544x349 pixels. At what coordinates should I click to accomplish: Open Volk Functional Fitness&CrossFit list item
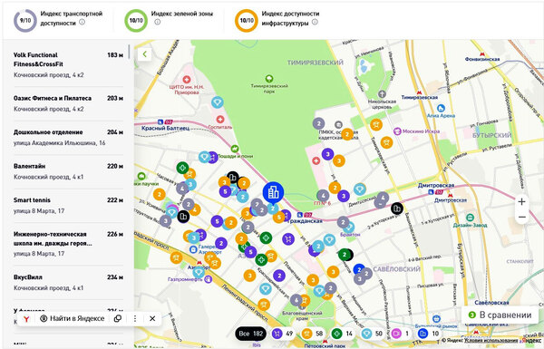[x=68, y=65]
